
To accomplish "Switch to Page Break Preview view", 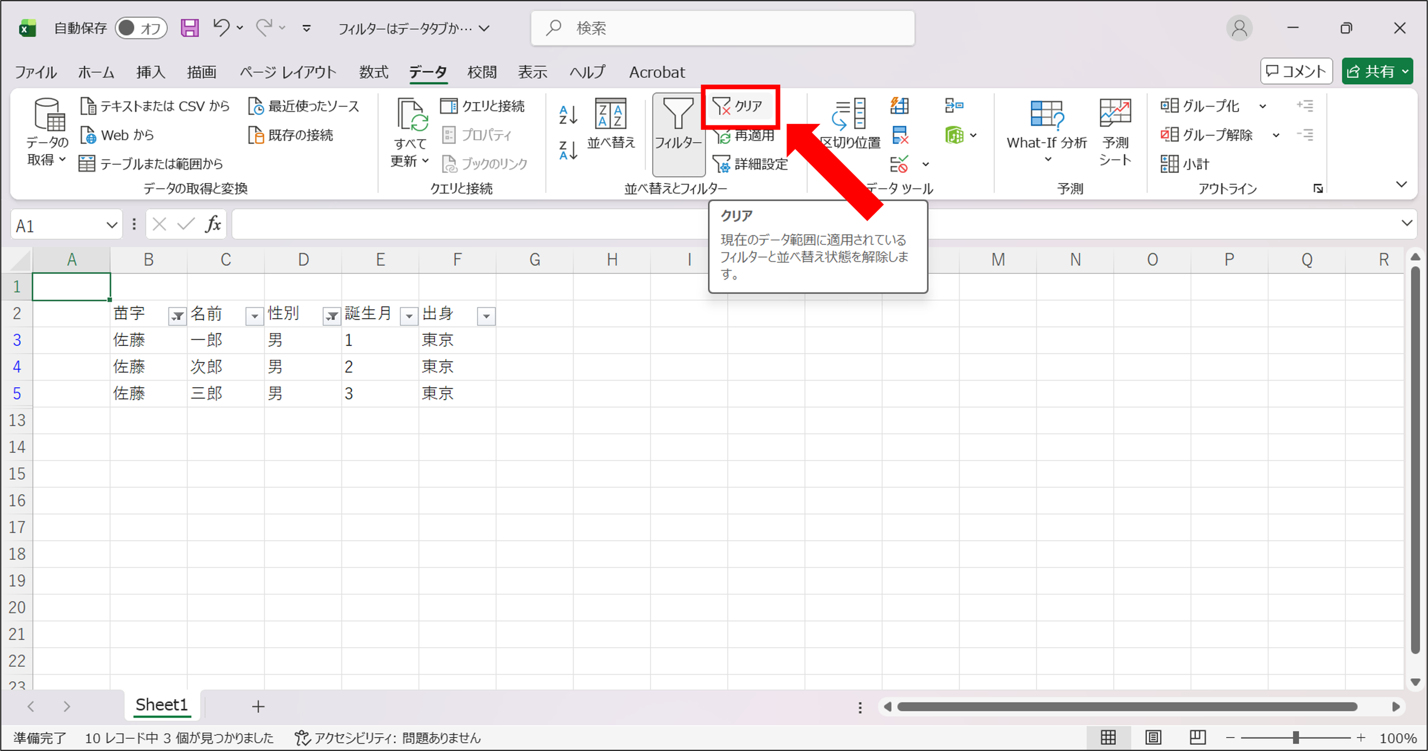I will coord(1197,738).
